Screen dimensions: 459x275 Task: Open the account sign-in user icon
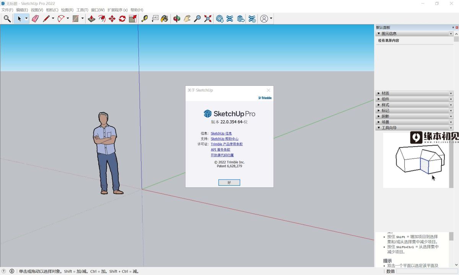point(264,18)
